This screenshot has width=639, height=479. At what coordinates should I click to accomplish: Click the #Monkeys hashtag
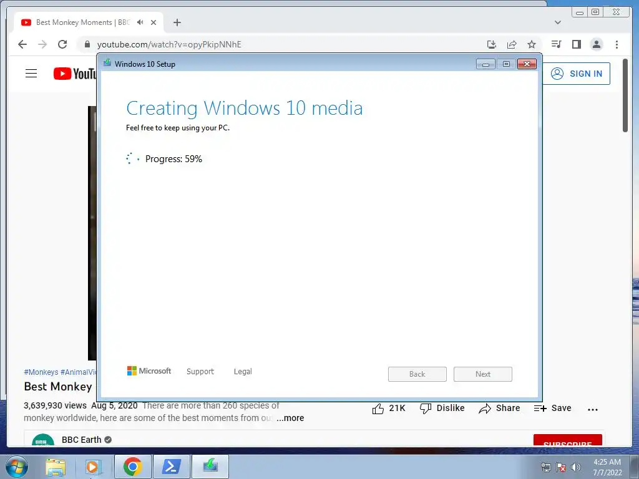[x=41, y=372]
